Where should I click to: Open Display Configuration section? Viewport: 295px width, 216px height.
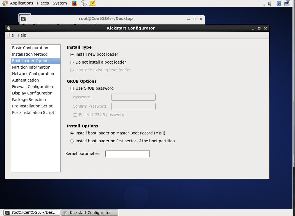pyautogui.click(x=36, y=93)
